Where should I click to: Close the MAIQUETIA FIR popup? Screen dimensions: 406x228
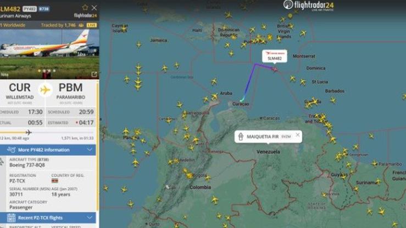pos(298,135)
